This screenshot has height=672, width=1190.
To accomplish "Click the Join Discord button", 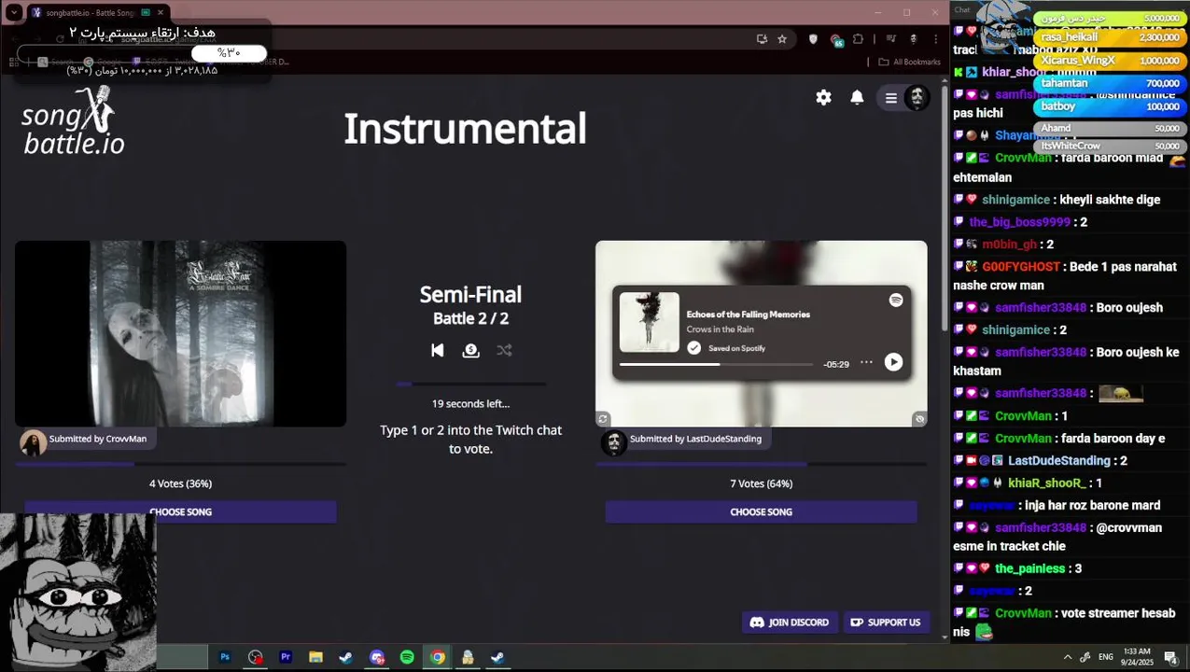I will (x=790, y=623).
